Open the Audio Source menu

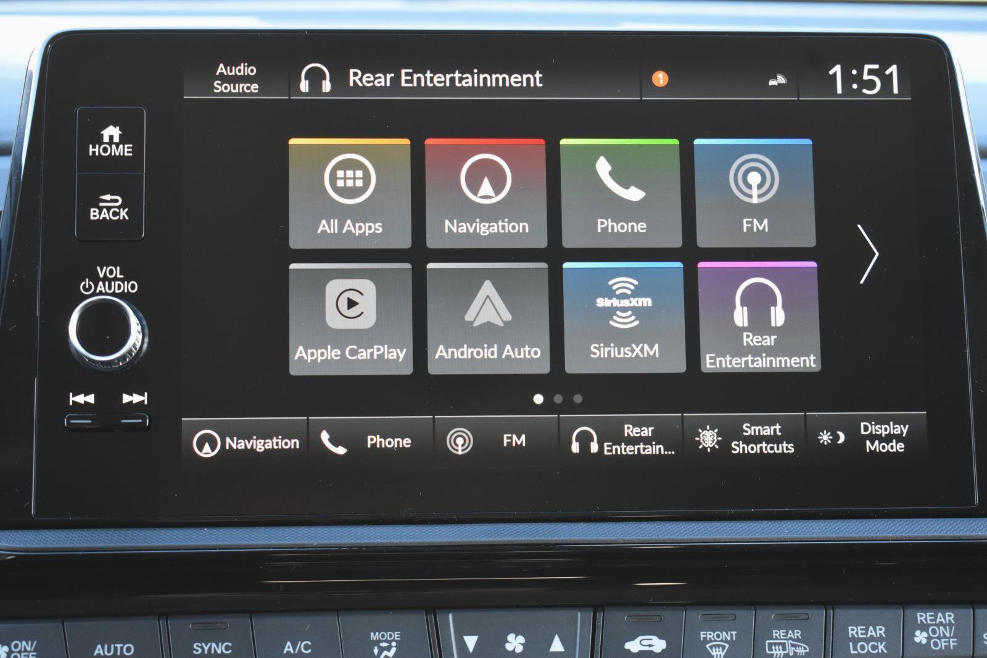pos(236,78)
